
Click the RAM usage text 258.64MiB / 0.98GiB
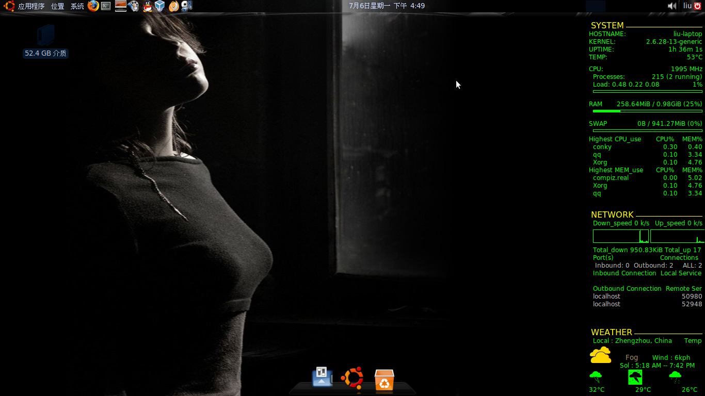point(649,104)
